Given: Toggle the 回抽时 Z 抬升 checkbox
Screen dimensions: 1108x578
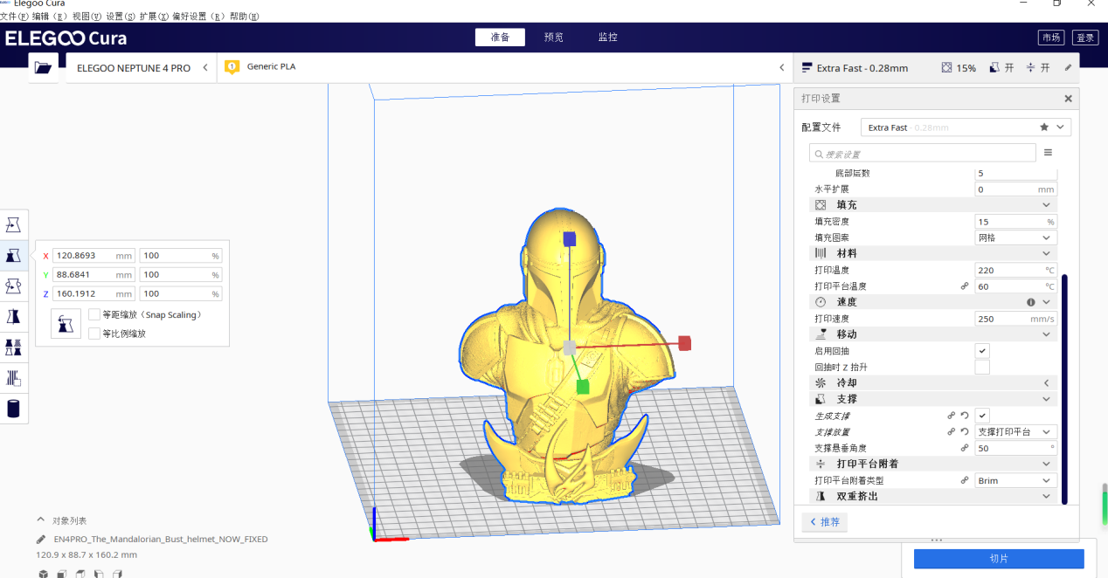Looking at the screenshot, I should (982, 368).
